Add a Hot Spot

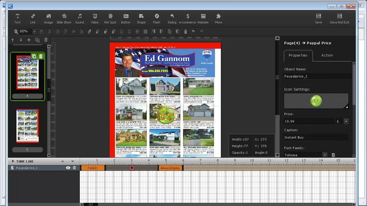pyautogui.click(x=110, y=19)
